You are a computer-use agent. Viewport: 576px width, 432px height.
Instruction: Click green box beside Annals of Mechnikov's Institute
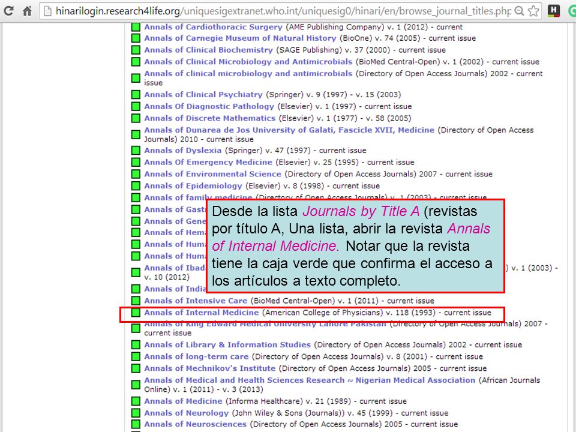(x=136, y=368)
